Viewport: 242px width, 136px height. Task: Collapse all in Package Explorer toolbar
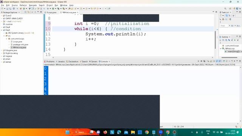(25, 12)
